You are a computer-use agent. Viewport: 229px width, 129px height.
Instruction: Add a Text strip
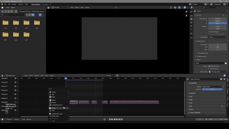coord(59,111)
